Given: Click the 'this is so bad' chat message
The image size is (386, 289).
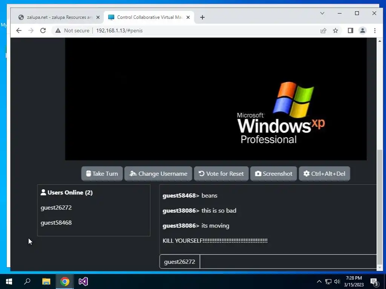Looking at the screenshot, I should (x=219, y=210).
